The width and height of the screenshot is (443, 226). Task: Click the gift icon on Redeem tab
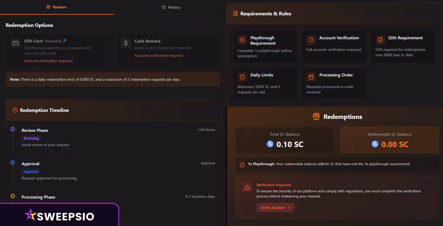[x=48, y=7]
